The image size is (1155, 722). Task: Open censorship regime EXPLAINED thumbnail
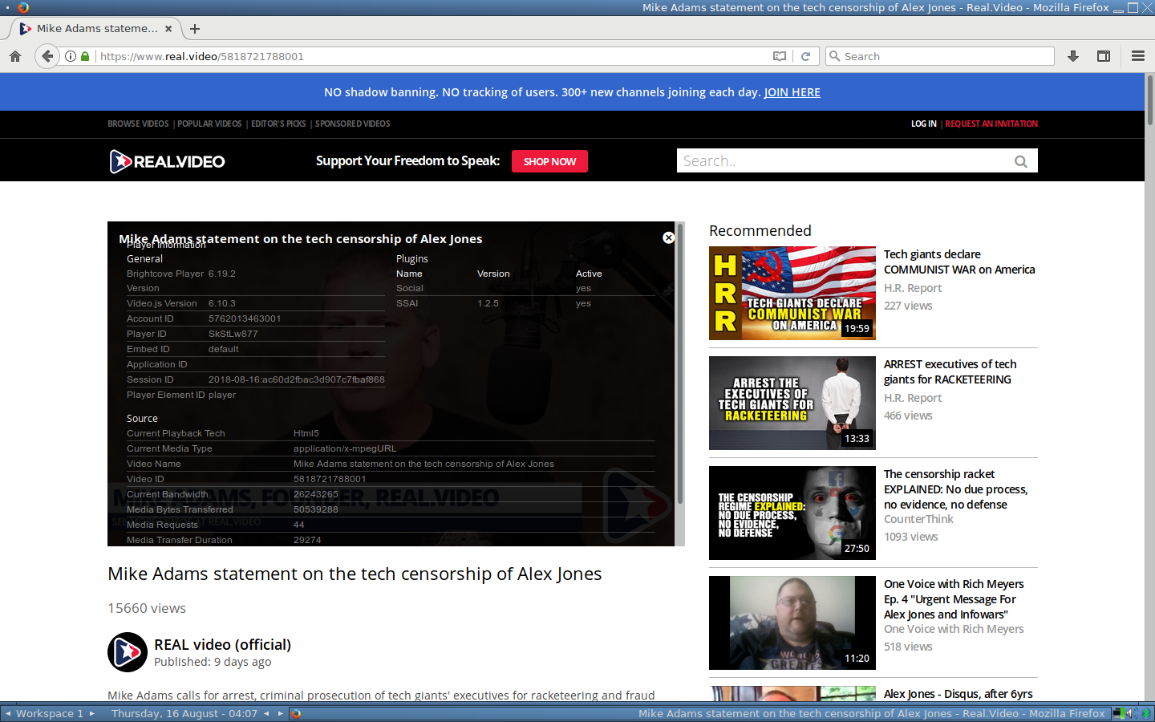792,513
